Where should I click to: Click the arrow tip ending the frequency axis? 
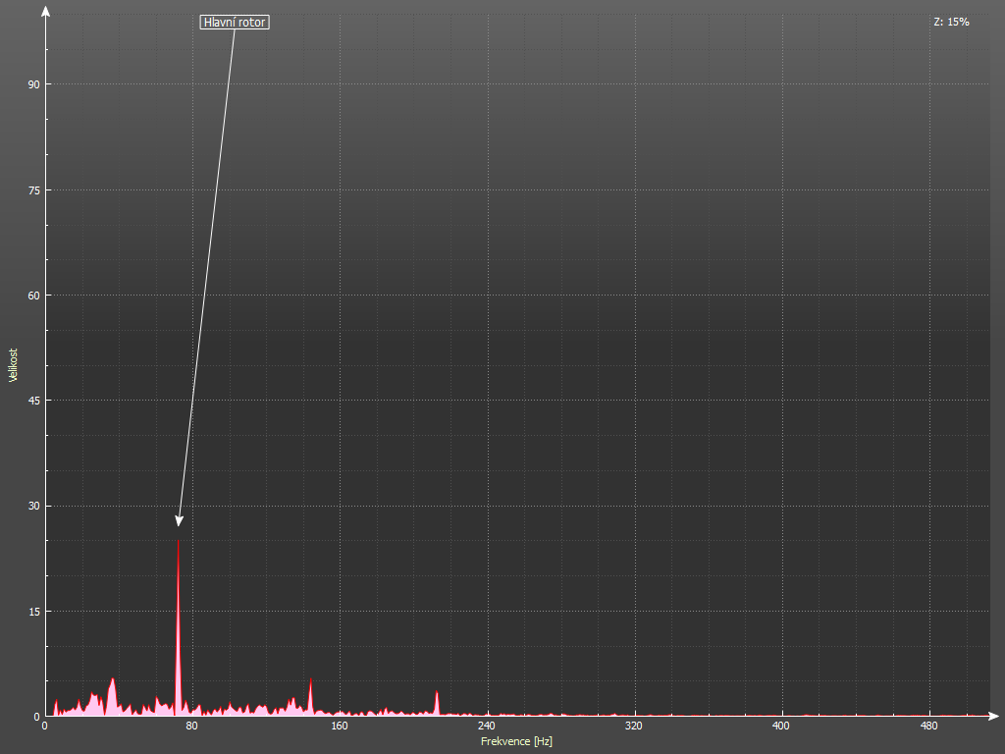click(996, 716)
